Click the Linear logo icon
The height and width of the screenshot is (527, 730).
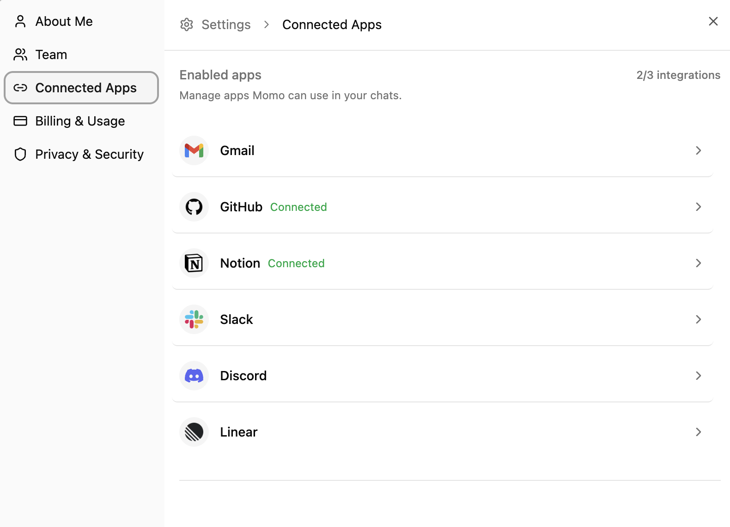pyautogui.click(x=194, y=432)
